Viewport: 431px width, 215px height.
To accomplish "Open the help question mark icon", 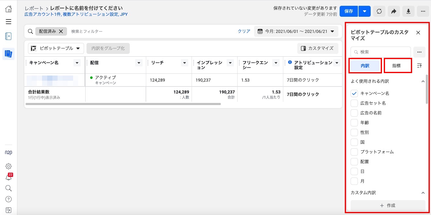I will [9, 199].
